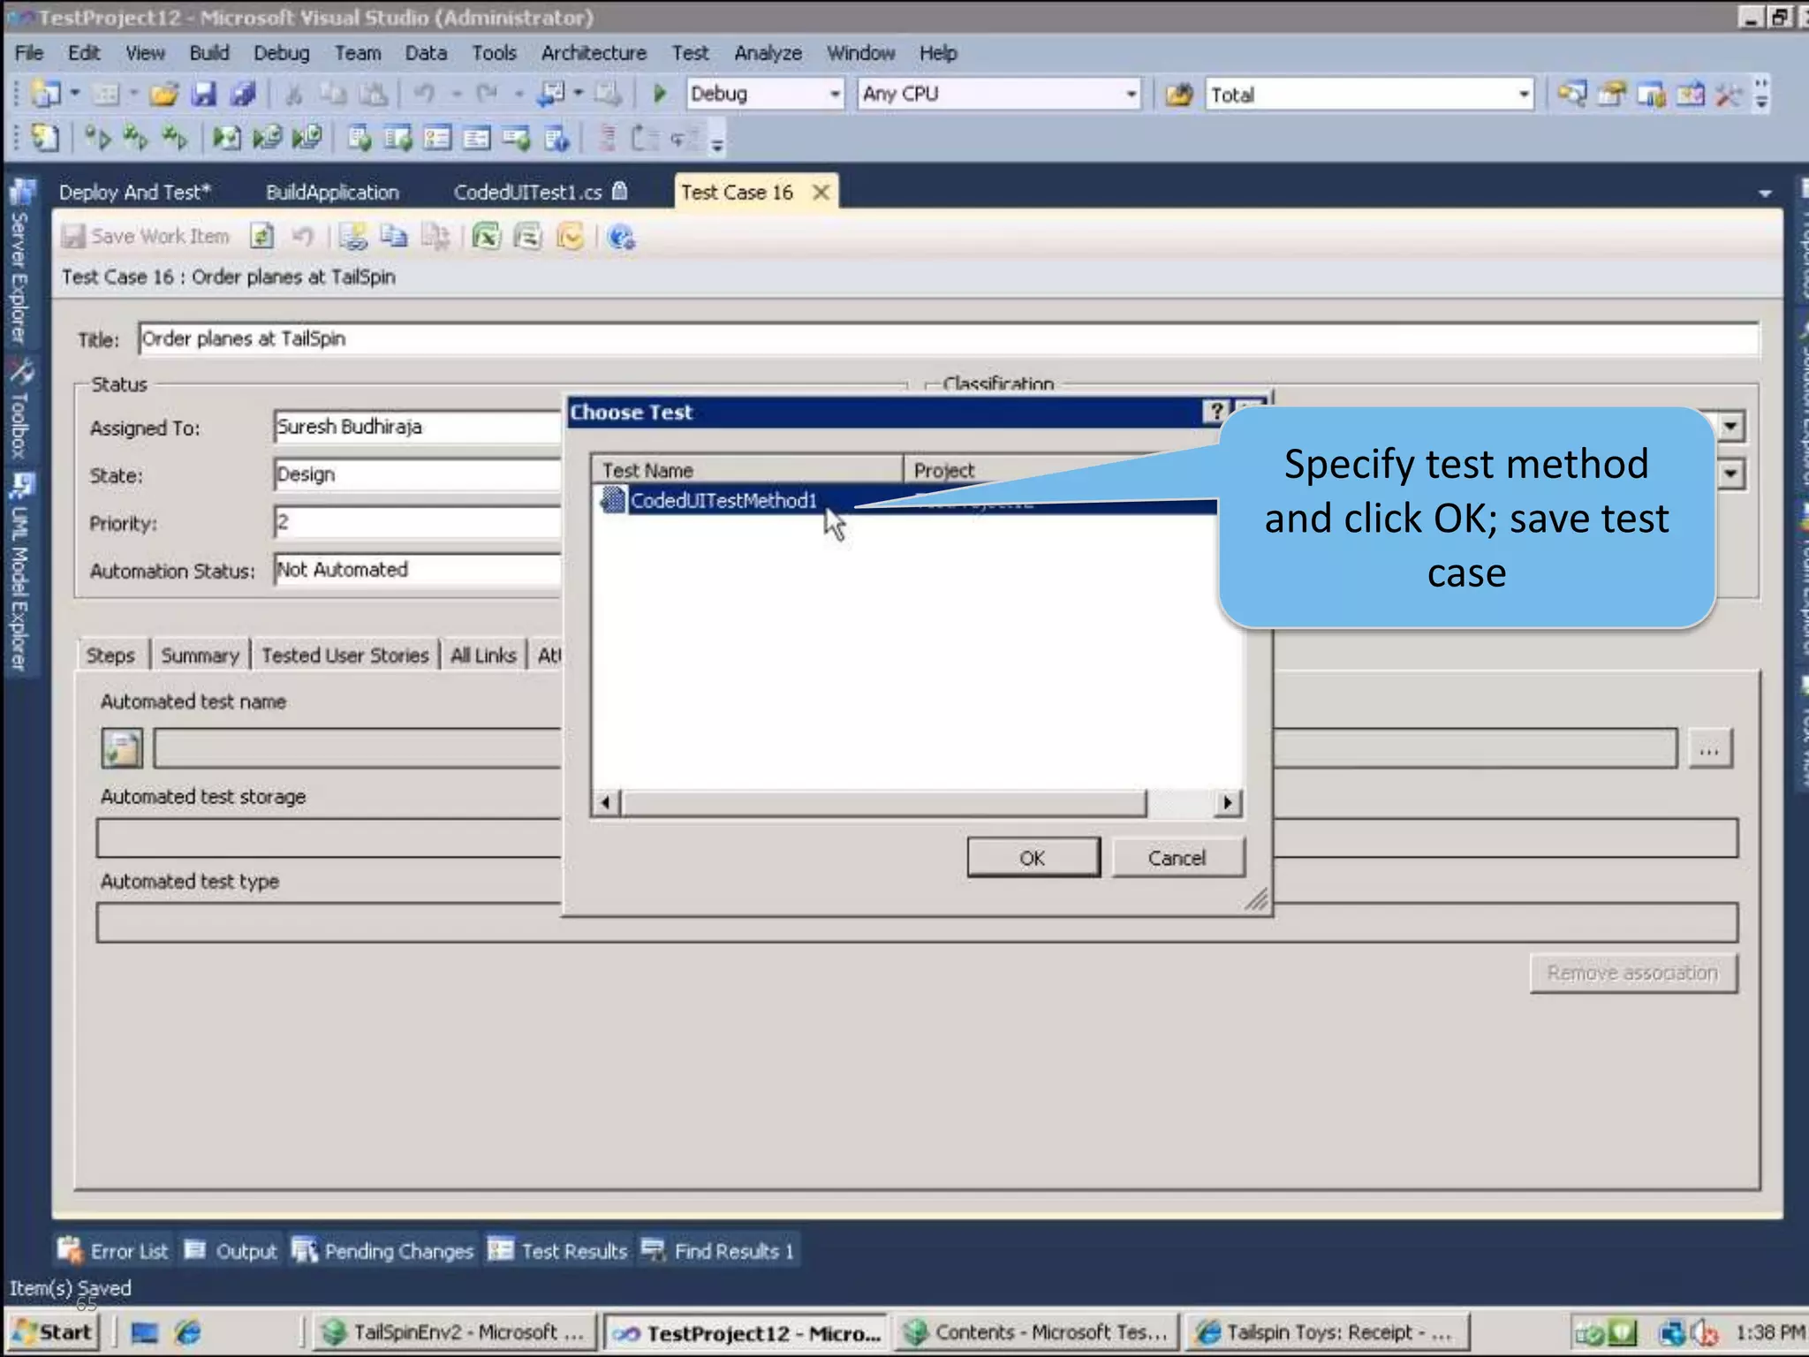Click the Choose Test scroll right arrow
The height and width of the screenshot is (1357, 1809).
[x=1227, y=802]
